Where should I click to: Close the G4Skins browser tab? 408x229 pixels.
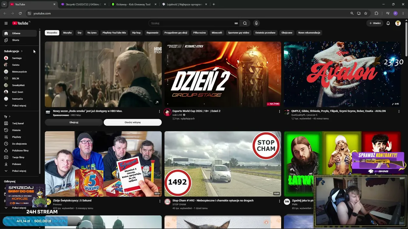click(105, 4)
